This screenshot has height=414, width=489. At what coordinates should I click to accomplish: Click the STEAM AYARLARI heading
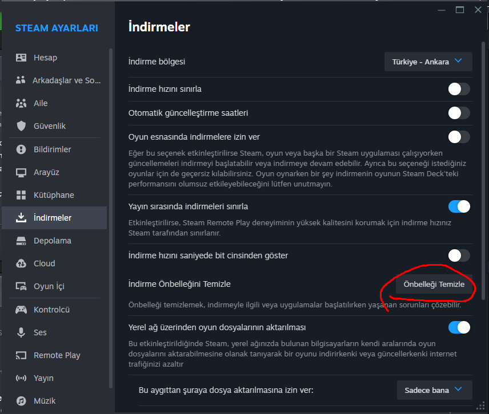[x=57, y=28]
